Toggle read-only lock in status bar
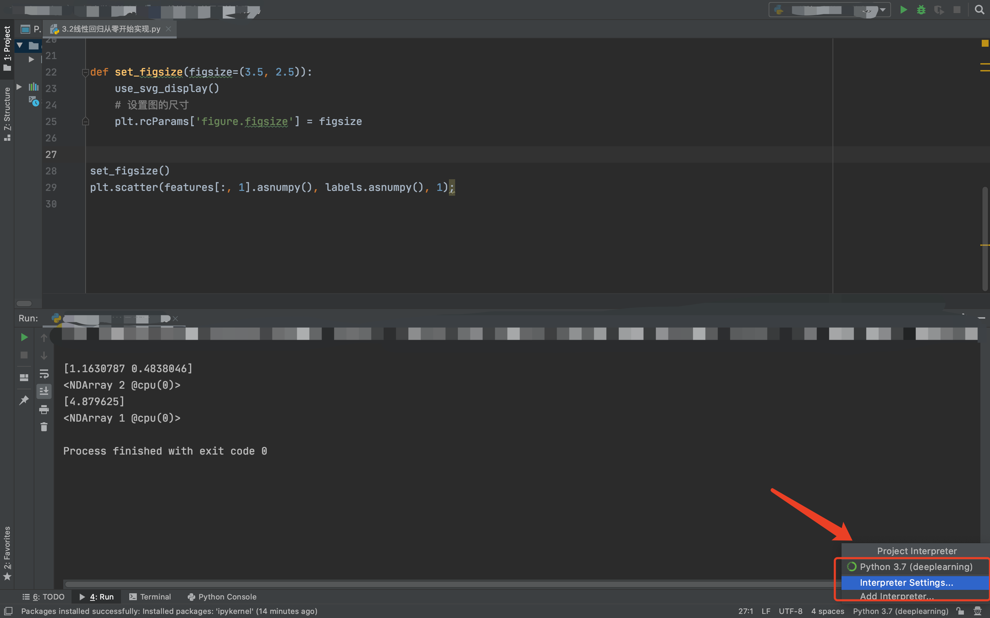 click(960, 611)
